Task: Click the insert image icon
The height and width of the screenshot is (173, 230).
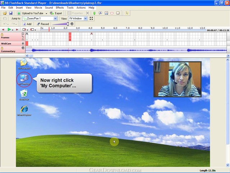Action: (106, 13)
